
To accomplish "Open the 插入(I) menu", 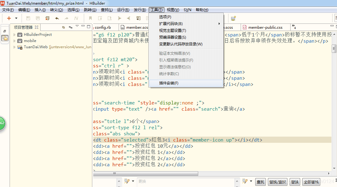I will 40,10.
